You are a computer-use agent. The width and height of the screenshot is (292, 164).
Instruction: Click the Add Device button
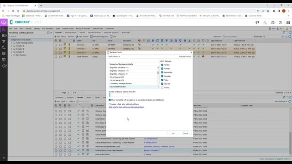tap(60, 36)
